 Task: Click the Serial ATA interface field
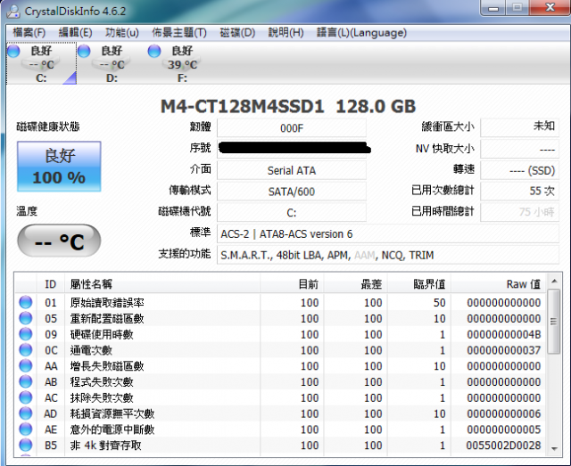coord(292,170)
